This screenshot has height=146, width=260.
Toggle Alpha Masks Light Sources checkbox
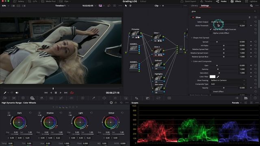(211, 29)
